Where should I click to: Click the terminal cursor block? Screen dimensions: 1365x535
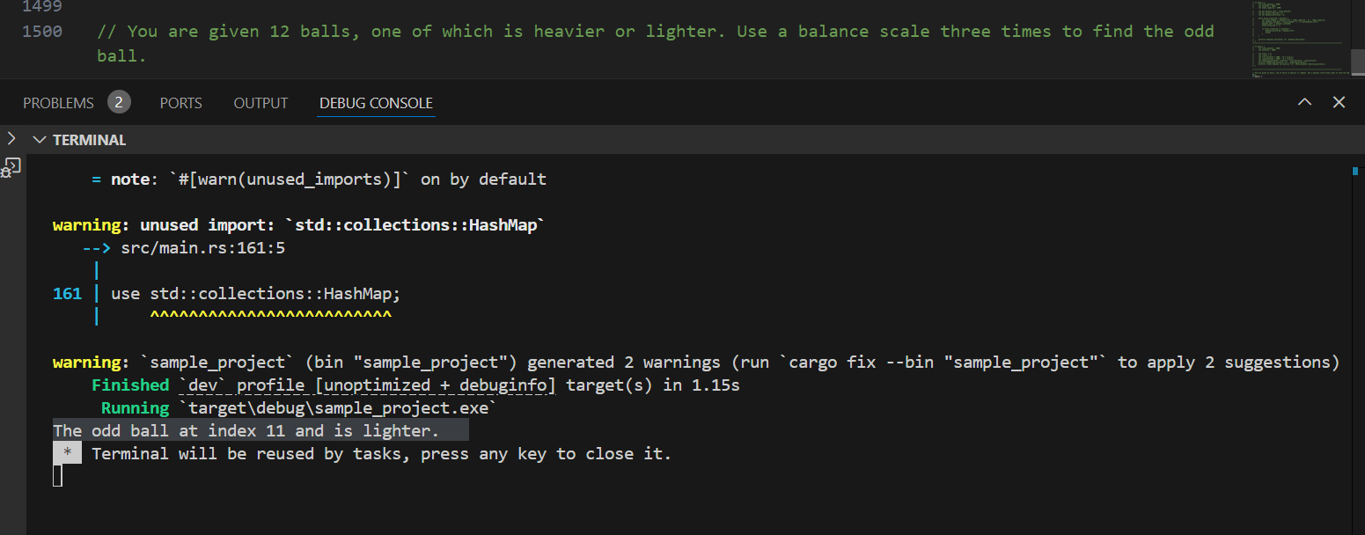click(x=58, y=476)
